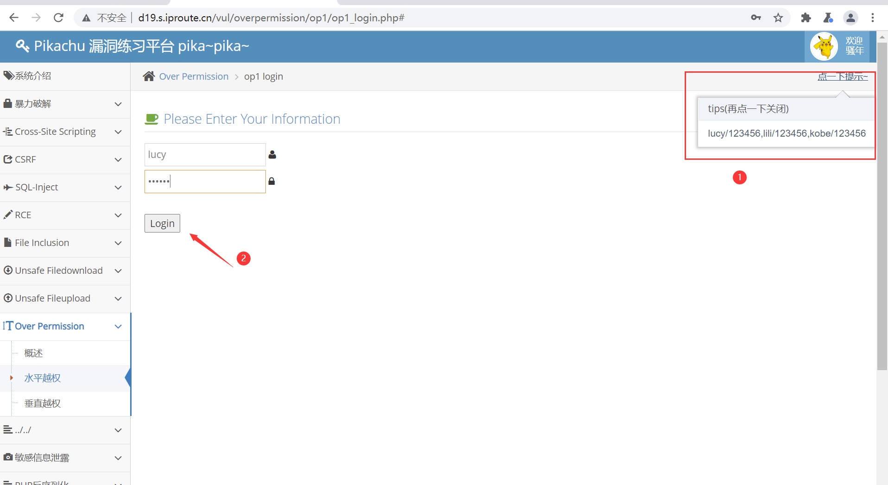This screenshot has height=485, width=888.
Task: Click the Pikachu avatar image
Action: point(824,46)
